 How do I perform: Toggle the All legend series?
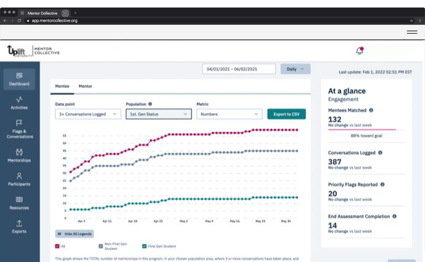(x=59, y=246)
